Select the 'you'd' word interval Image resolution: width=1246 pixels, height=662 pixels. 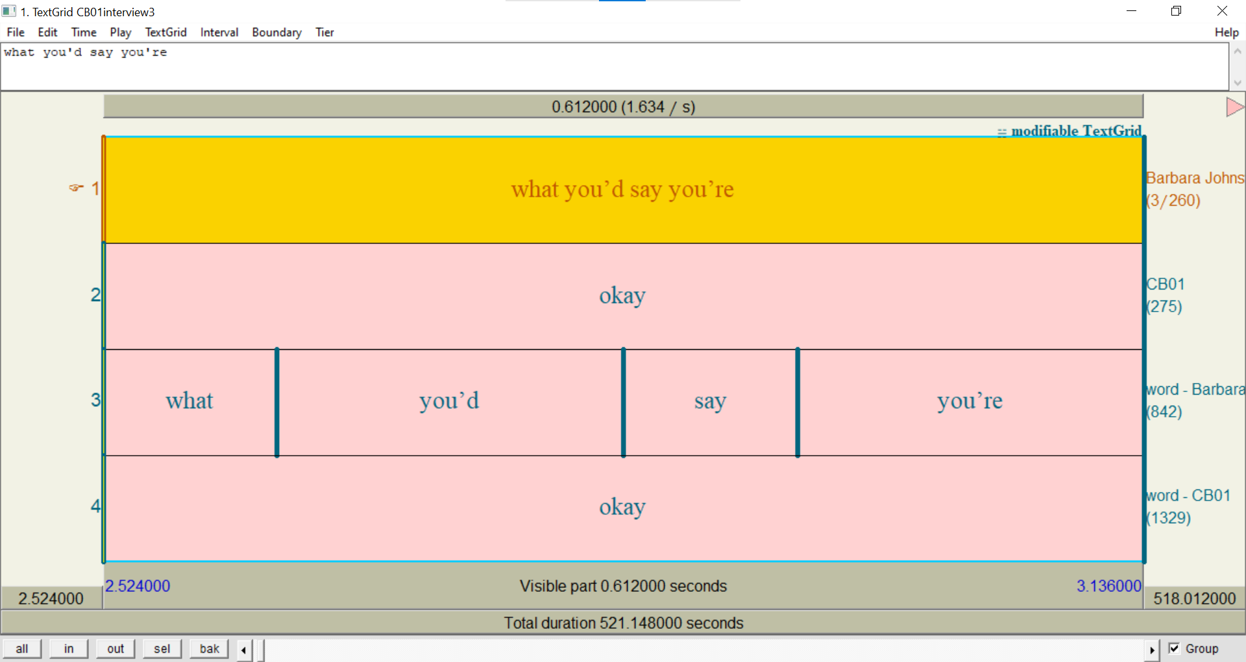coord(449,402)
